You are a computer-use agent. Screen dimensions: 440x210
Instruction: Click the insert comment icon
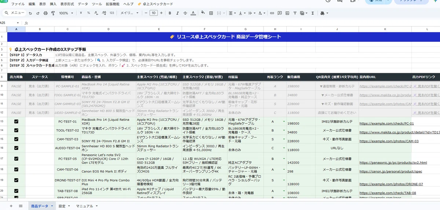tap(279, 13)
